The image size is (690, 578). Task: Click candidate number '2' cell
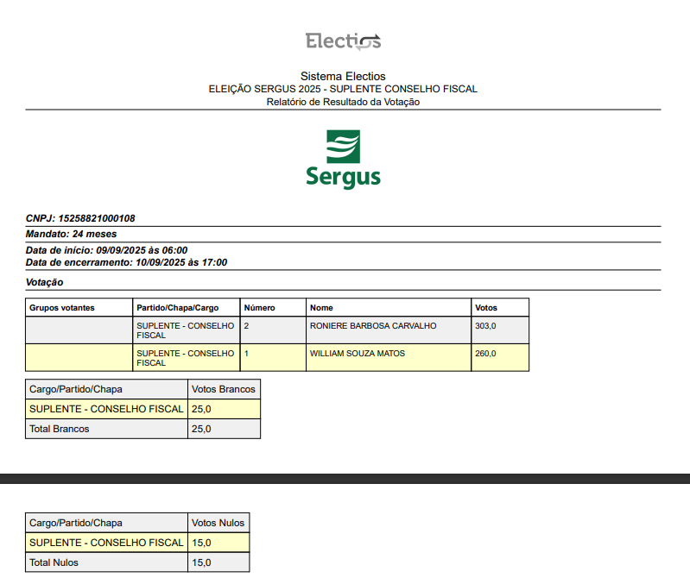273,330
